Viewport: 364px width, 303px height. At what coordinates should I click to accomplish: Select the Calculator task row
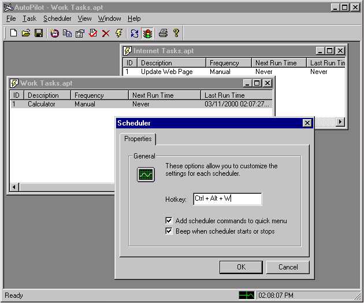pyautogui.click(x=141, y=104)
